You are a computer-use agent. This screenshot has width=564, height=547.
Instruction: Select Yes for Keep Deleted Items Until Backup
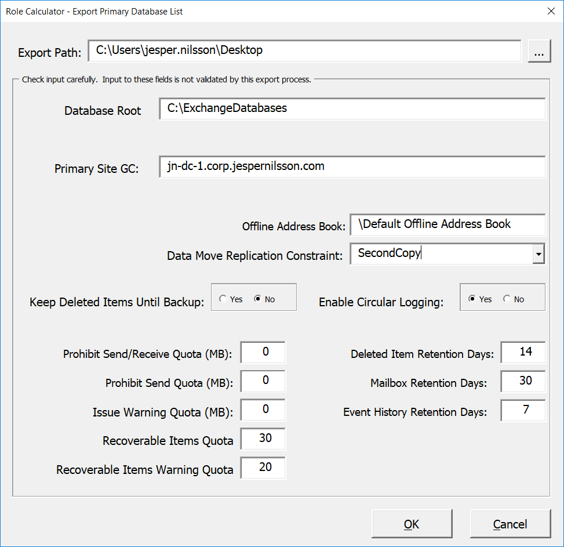(223, 299)
